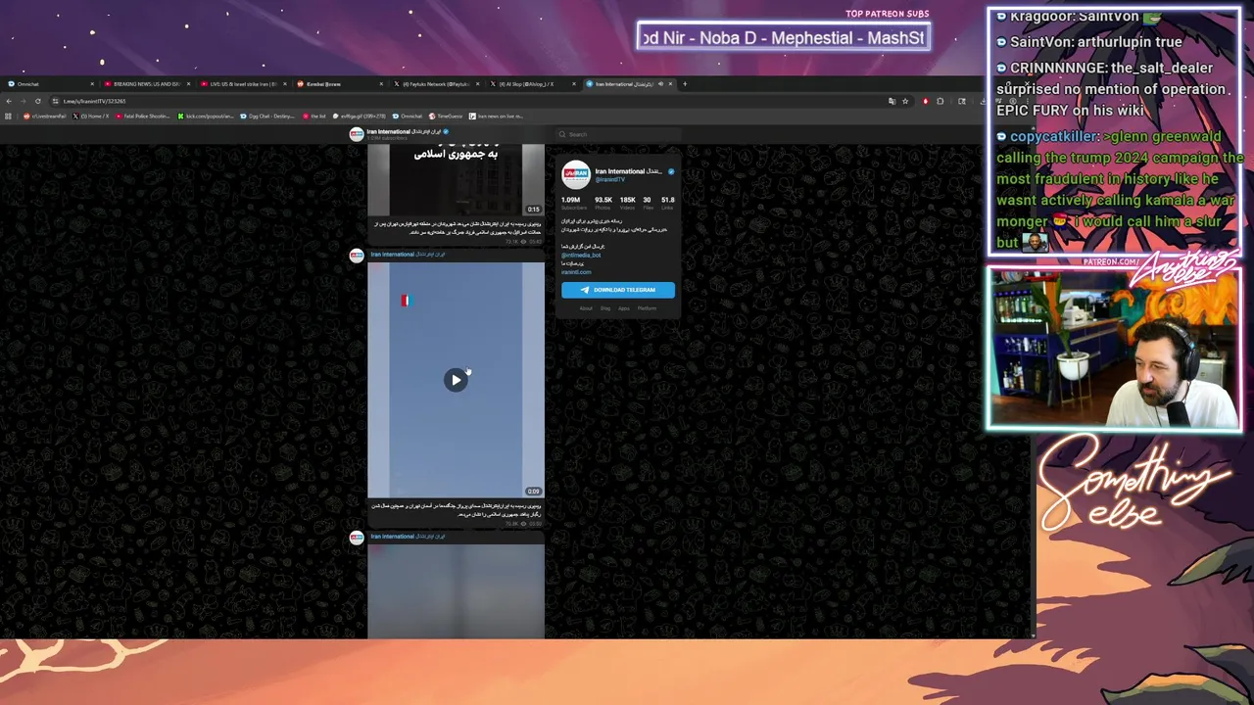1254x705 pixels.
Task: Click the translate page icon
Action: click(892, 101)
